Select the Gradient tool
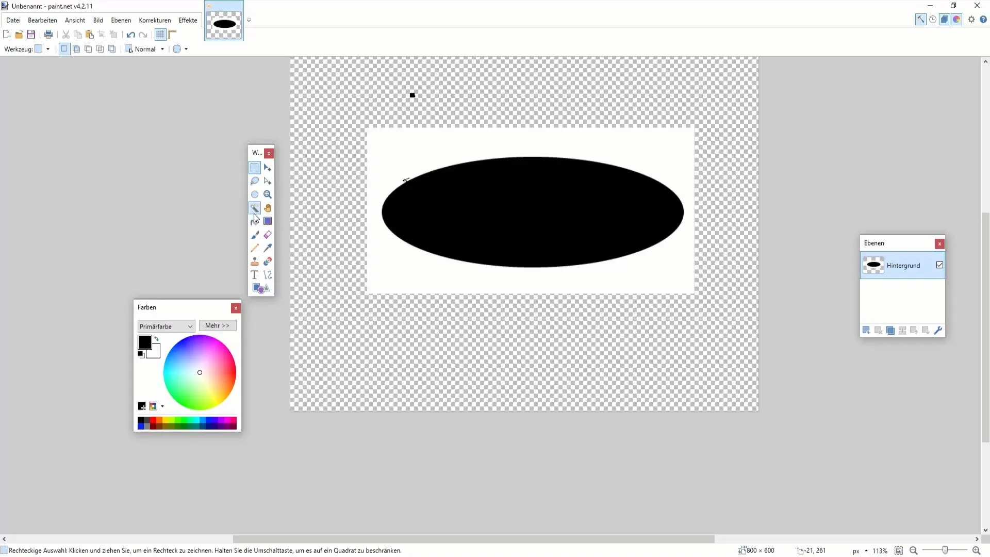 (268, 221)
